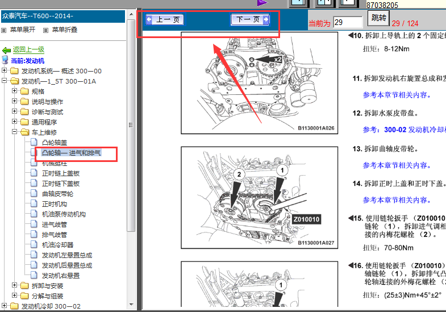The width and height of the screenshot is (446, 312).
Task: Open the 机油冷却器 document
Action: pos(57,245)
